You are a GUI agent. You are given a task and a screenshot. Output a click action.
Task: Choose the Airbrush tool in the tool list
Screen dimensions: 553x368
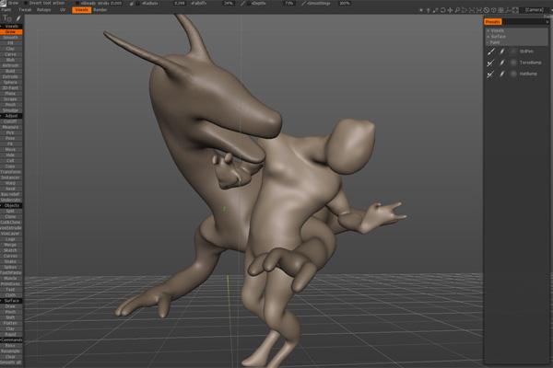[x=10, y=65]
